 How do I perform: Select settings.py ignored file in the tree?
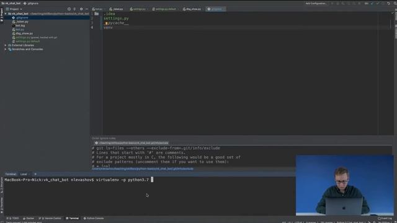[35, 37]
